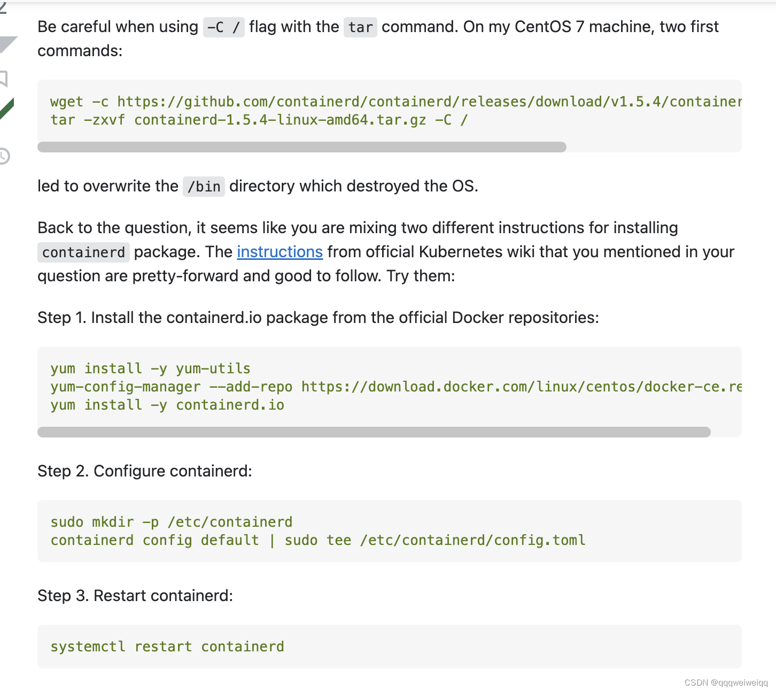The width and height of the screenshot is (776, 692).
Task: Open the "instructions" hyperlink
Action: point(280,252)
